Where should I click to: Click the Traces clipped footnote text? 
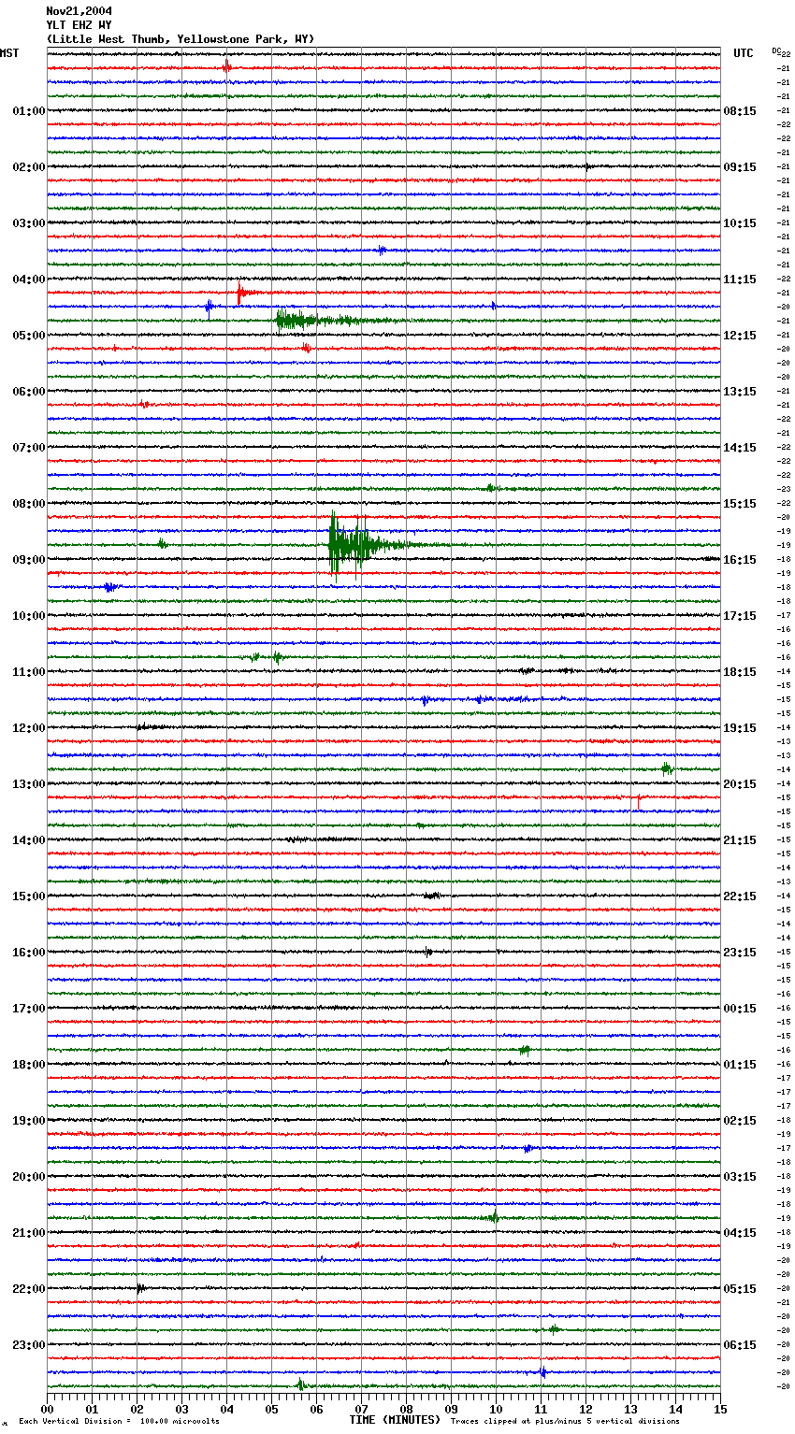pos(565,1421)
